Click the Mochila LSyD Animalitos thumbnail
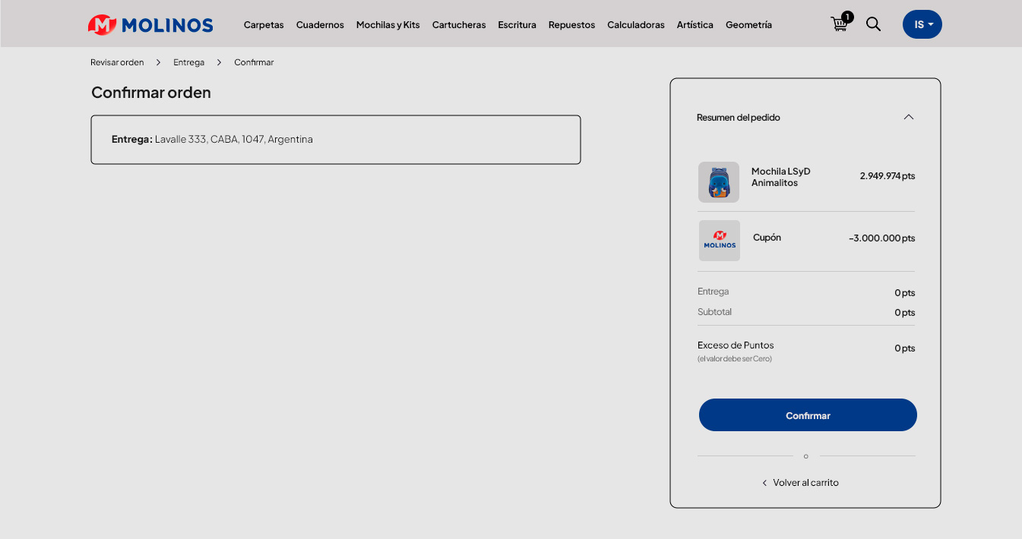The height and width of the screenshot is (539, 1022). click(718, 182)
